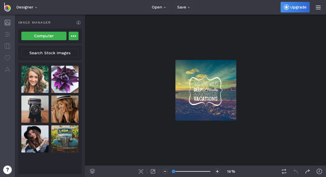
Task: Open the Text tool sidebar tab
Action: pos(7,69)
